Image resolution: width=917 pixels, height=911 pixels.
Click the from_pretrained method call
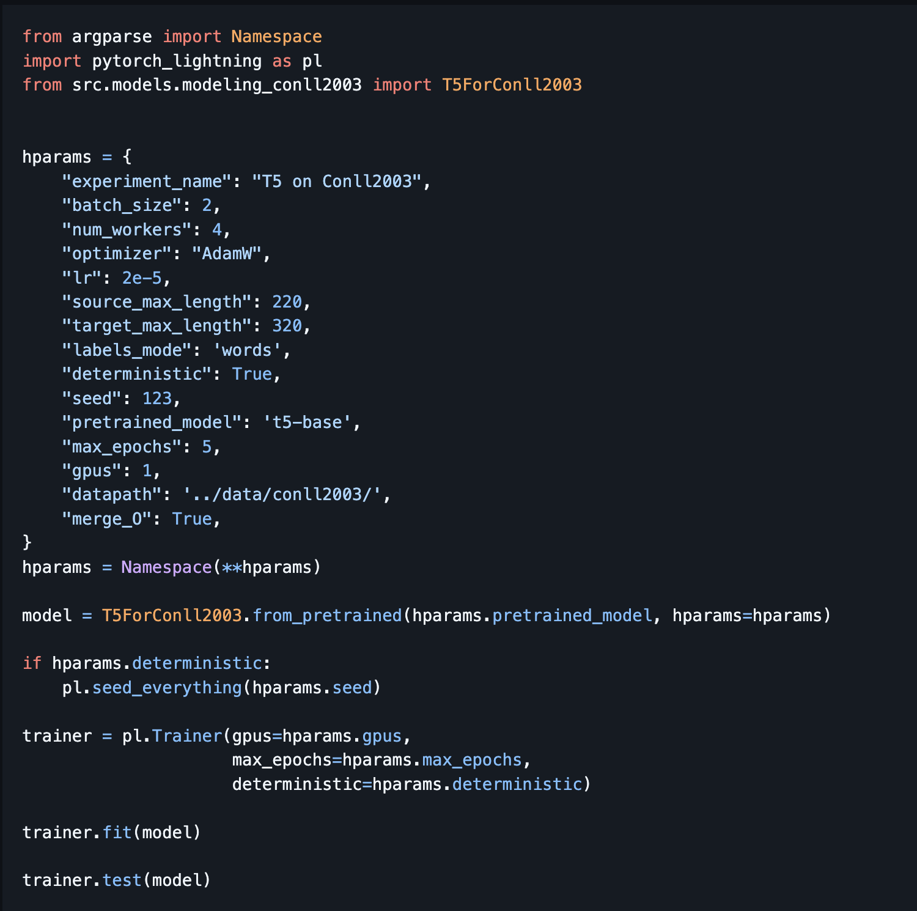327,616
